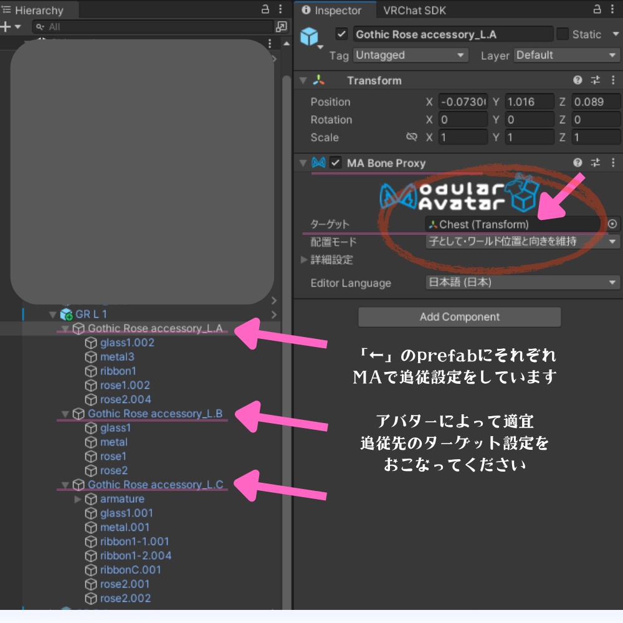Open MA Bone Proxy presets
Image resolution: width=623 pixels, height=623 pixels.
click(x=595, y=163)
